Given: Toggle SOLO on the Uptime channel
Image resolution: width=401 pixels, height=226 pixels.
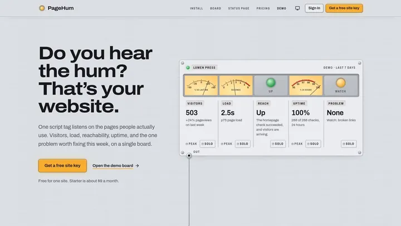Looking at the screenshot, I should pyautogui.click(x=313, y=144).
